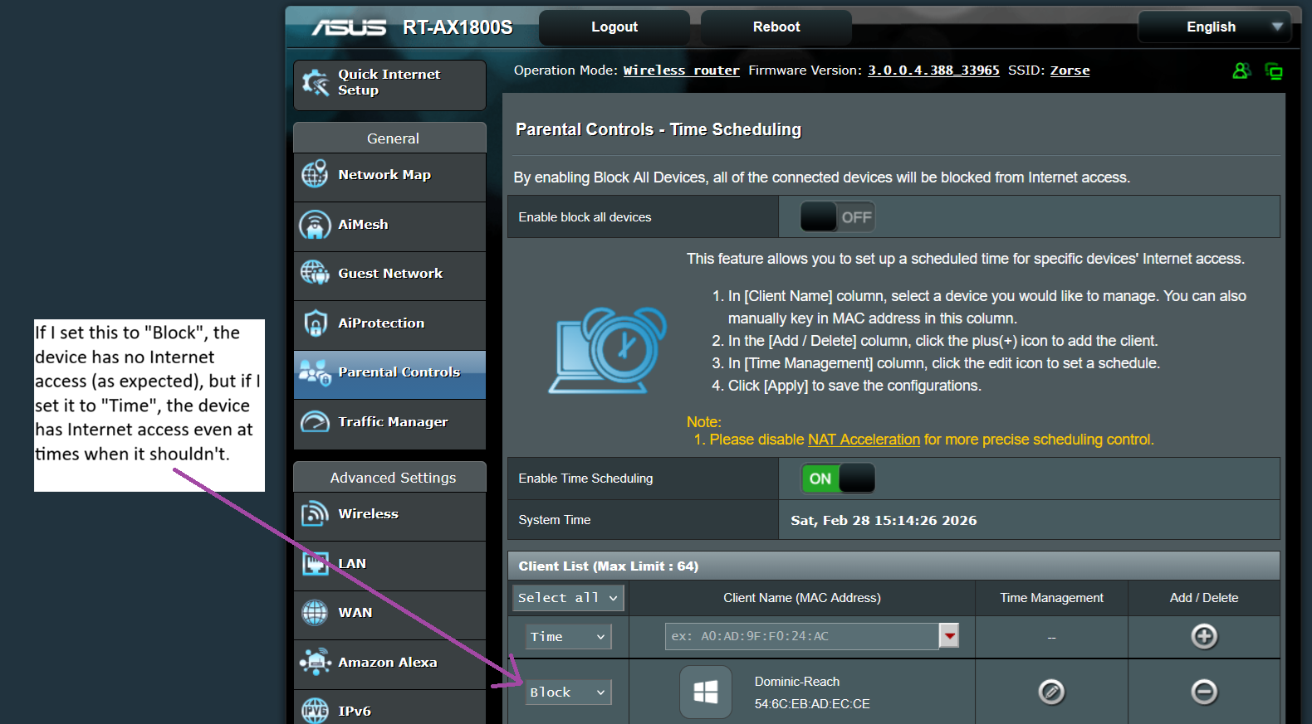1312x724 pixels.
Task: Toggle Enable block all devices switch
Action: pos(837,217)
